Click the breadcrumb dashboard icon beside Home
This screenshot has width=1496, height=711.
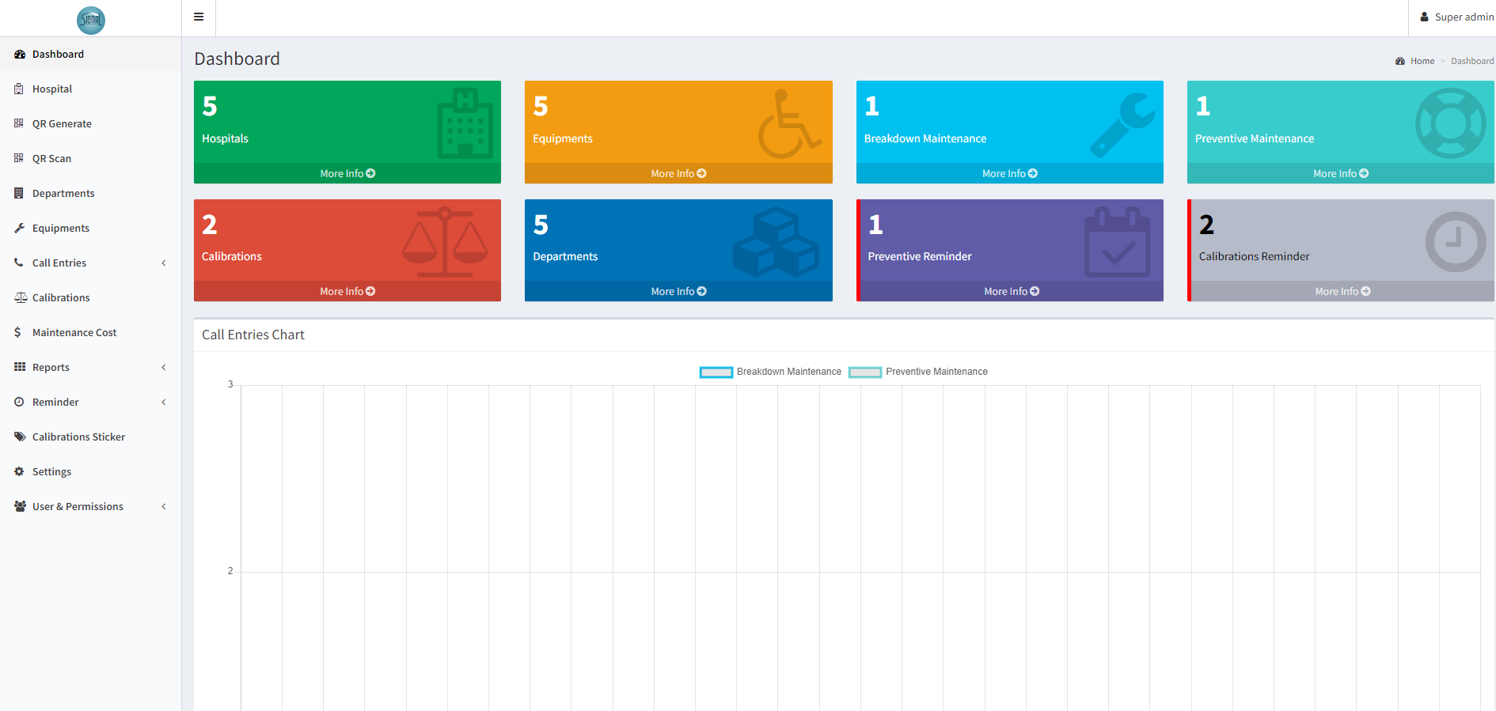point(1400,61)
